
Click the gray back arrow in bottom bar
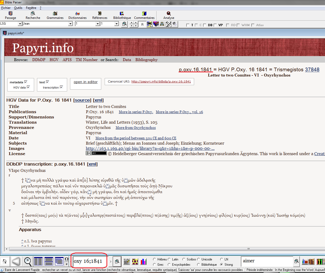coord(16,261)
